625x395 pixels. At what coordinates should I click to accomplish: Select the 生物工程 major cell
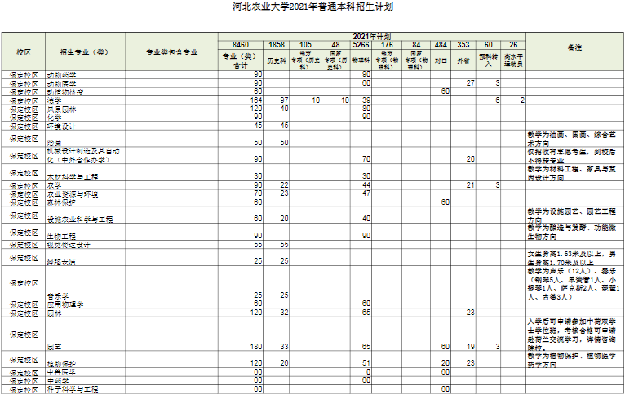tap(62, 237)
